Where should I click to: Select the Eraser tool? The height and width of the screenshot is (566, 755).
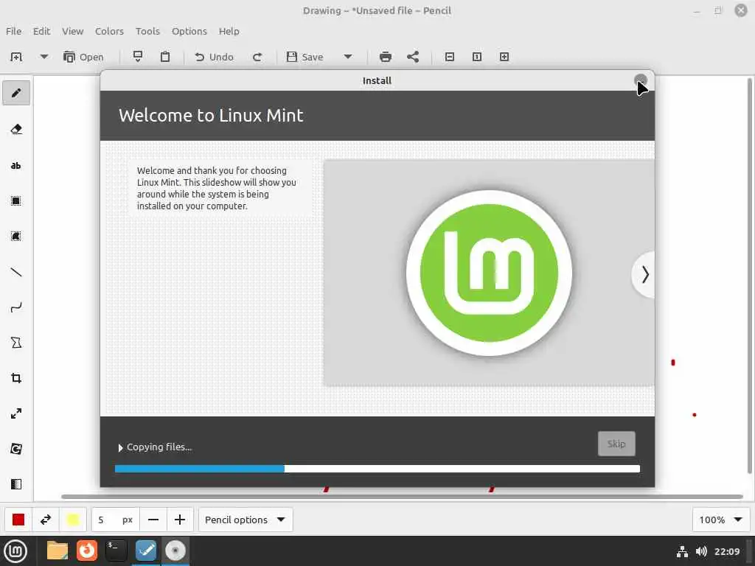tap(16, 129)
